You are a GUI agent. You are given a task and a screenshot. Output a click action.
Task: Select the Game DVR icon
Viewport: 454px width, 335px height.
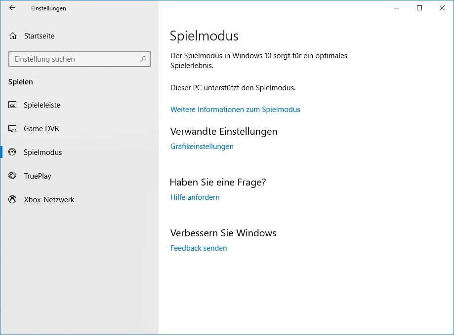point(12,129)
